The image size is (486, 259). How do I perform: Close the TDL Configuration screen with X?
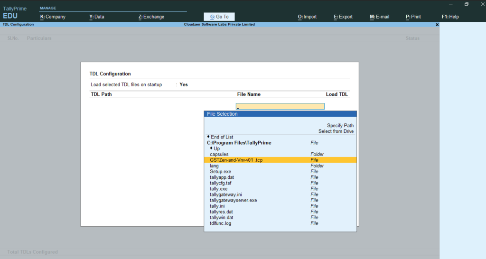coord(437,25)
